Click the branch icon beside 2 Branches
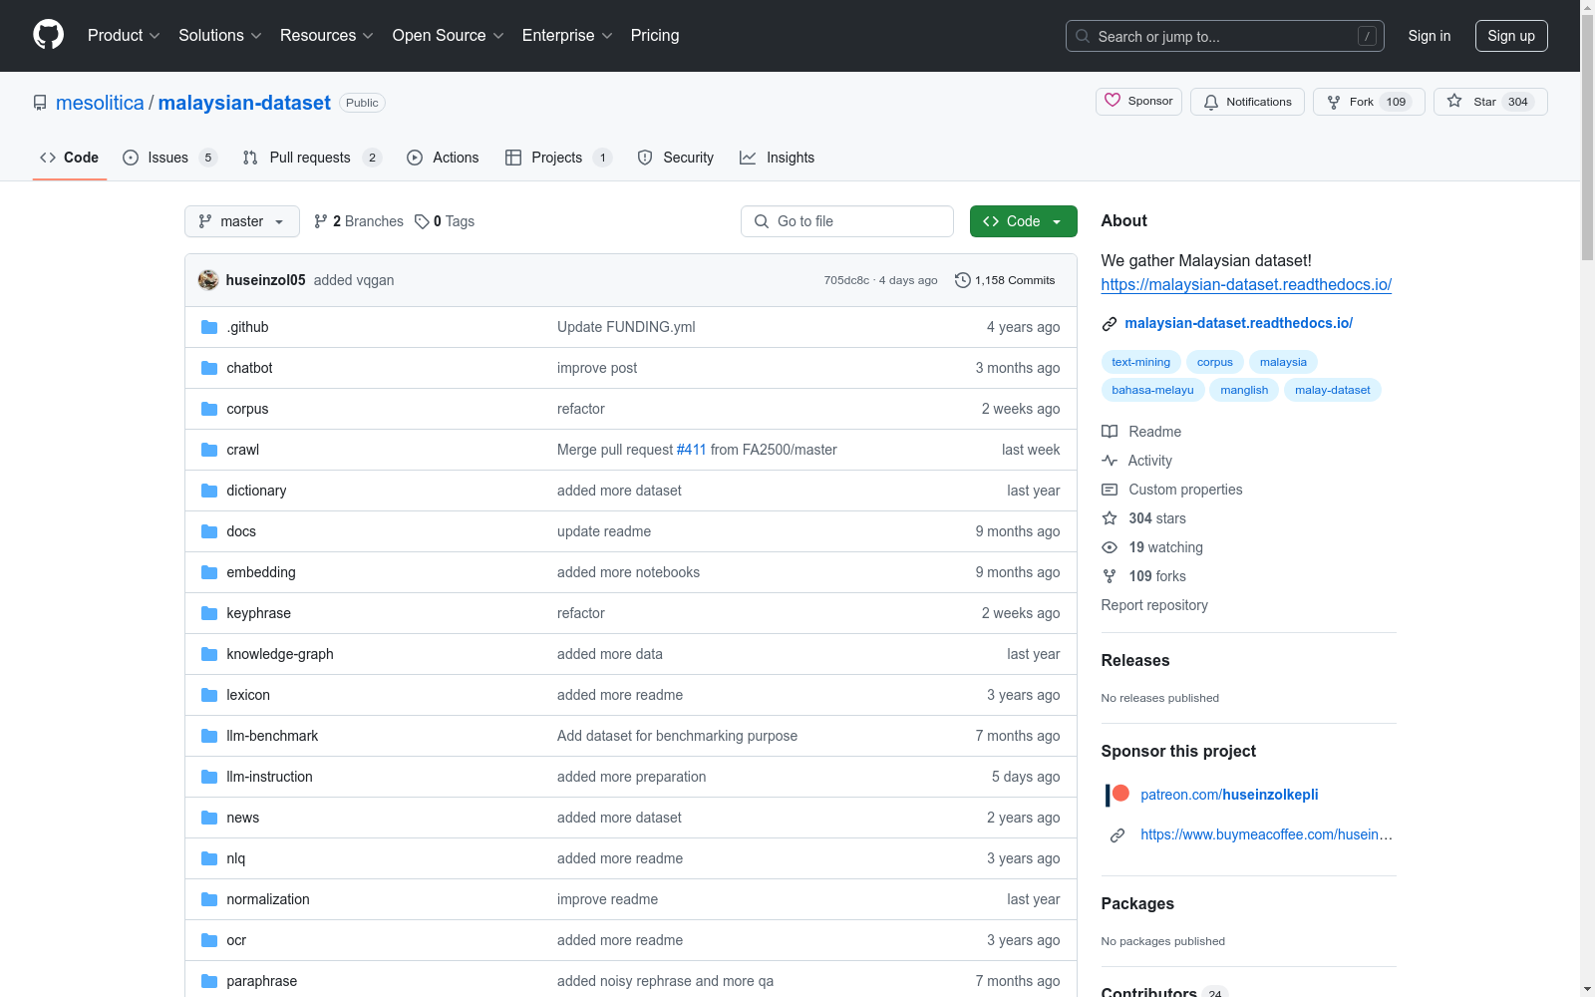The height and width of the screenshot is (997, 1595). pyautogui.click(x=321, y=221)
